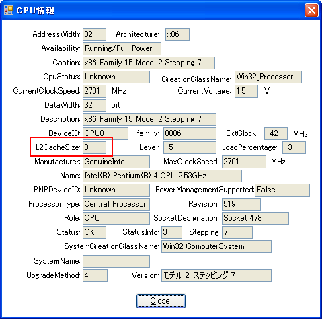Click the Version field モデル 2, ステッピング 7
Viewport: 322px width, 319px height.
point(216,275)
